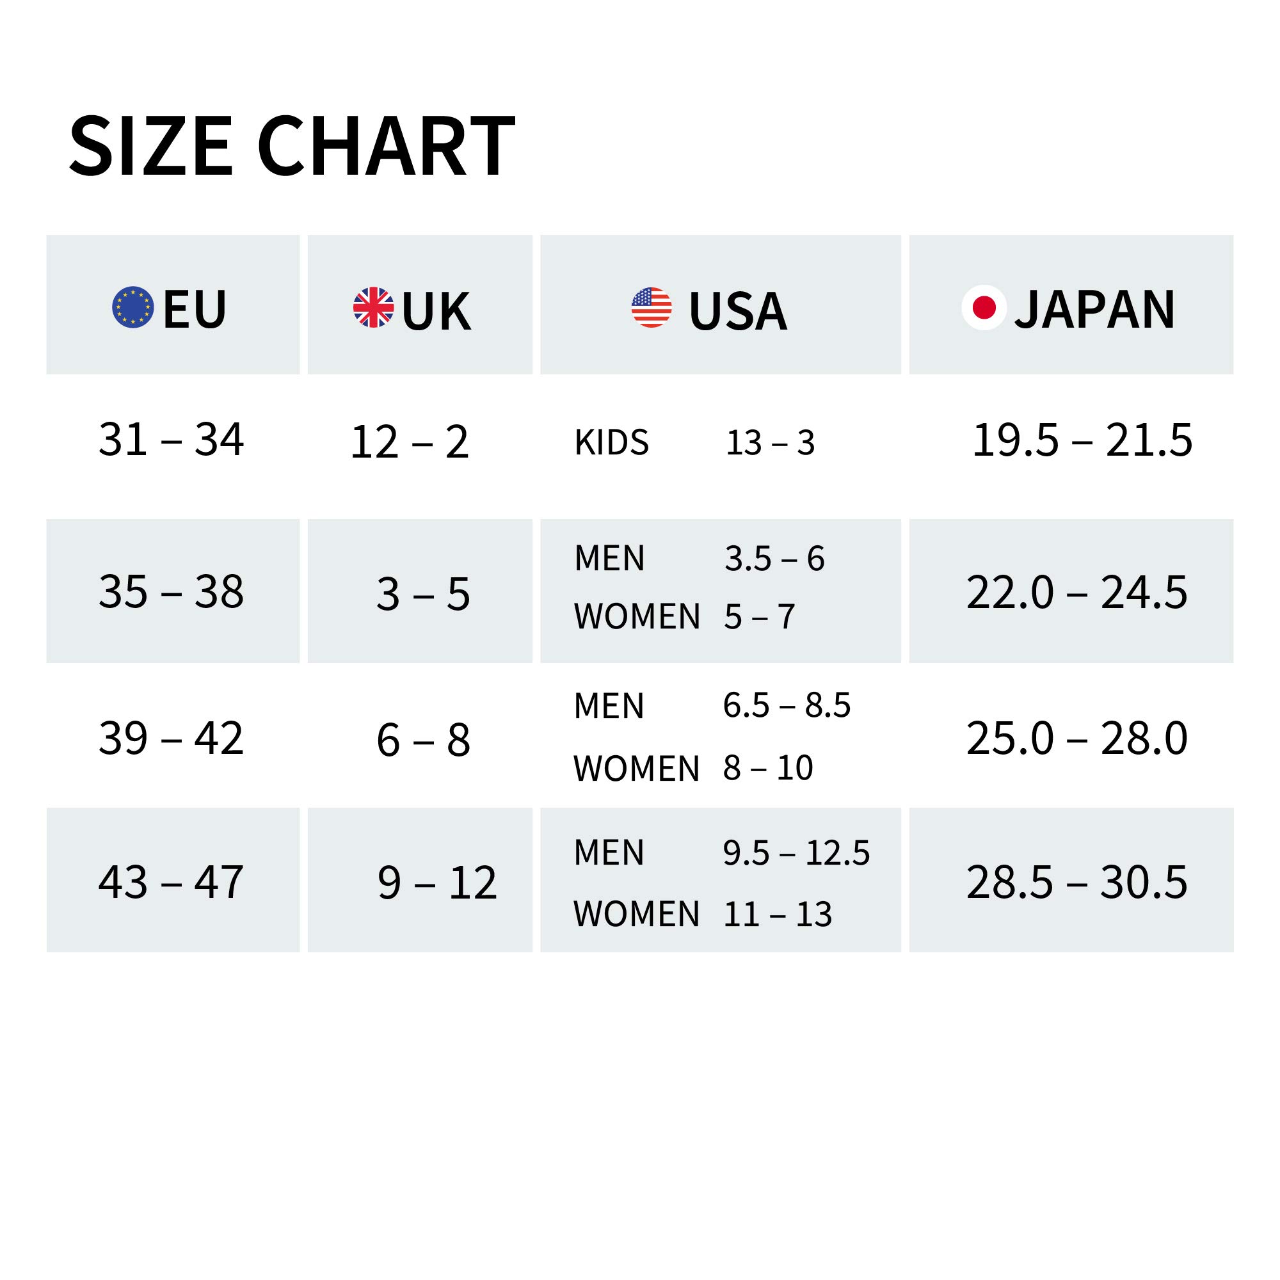Screen dimensions: 1280x1280
Task: Select the Japan 19.5 – 21.5 value
Action: pyautogui.click(x=1081, y=440)
